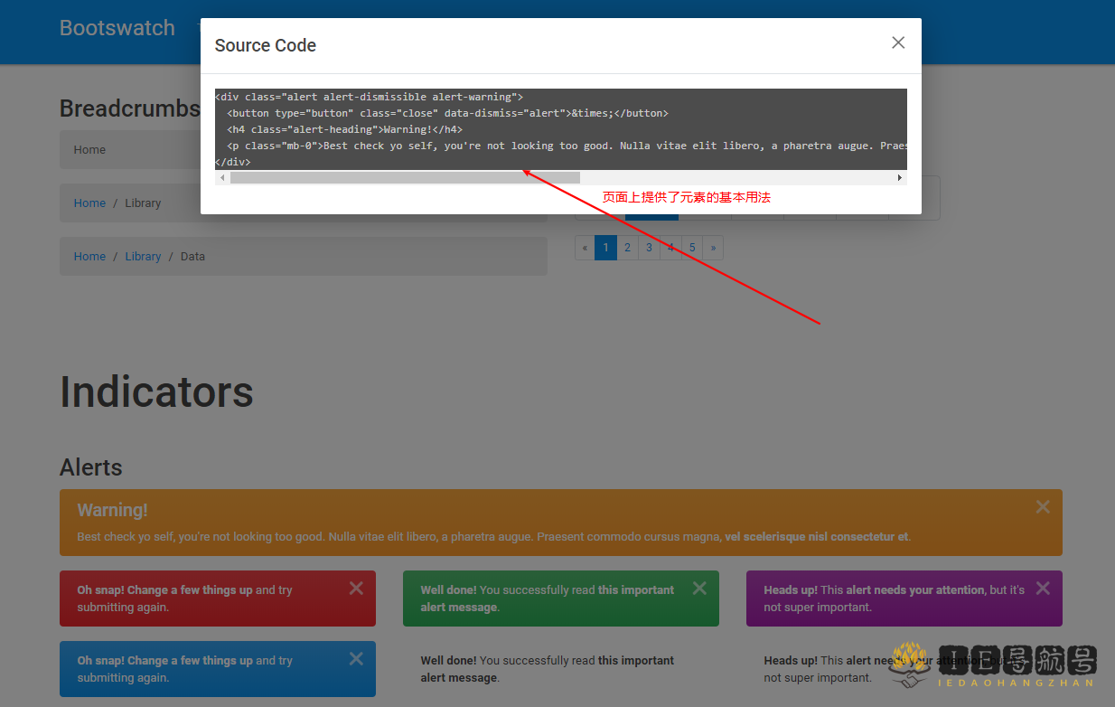Go to previous page with « pagination button
Image resolution: width=1115 pixels, height=707 pixels.
point(585,248)
